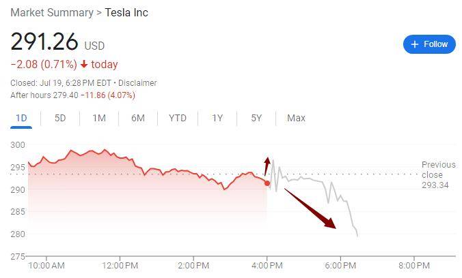
Task: Click the red 4:00 PM closing dot
Action: point(267,183)
